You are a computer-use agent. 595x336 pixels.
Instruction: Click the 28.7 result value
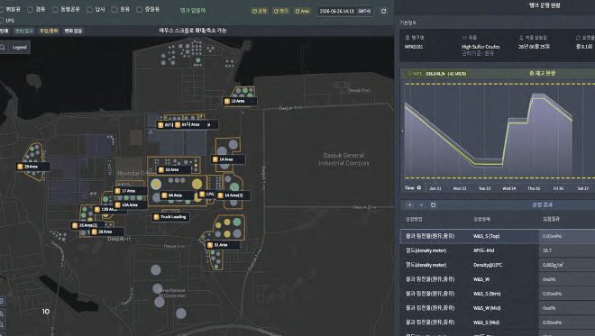pyautogui.click(x=547, y=250)
